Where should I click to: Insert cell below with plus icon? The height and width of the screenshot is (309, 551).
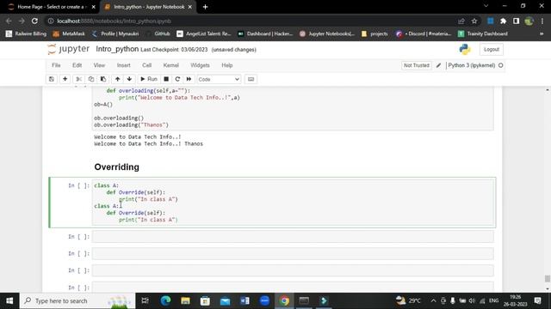pyautogui.click(x=65, y=79)
